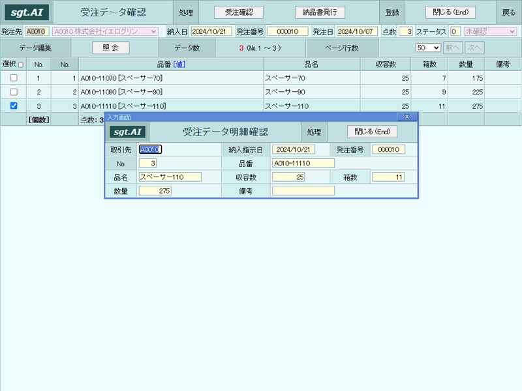
Task: Toggle the select-all checkbox in 選択 header
Action: click(x=21, y=65)
